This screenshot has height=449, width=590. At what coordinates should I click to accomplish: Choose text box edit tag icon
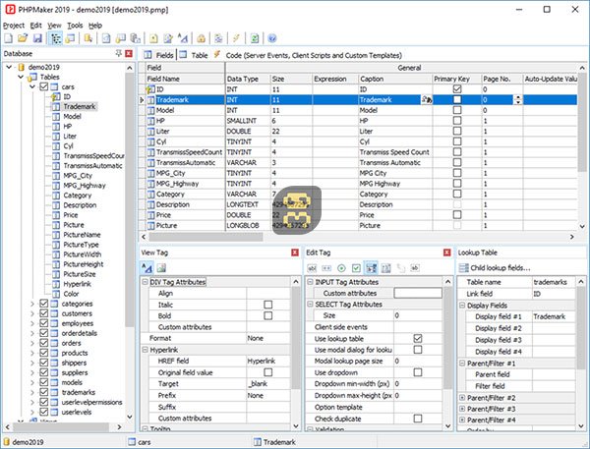tap(312, 268)
